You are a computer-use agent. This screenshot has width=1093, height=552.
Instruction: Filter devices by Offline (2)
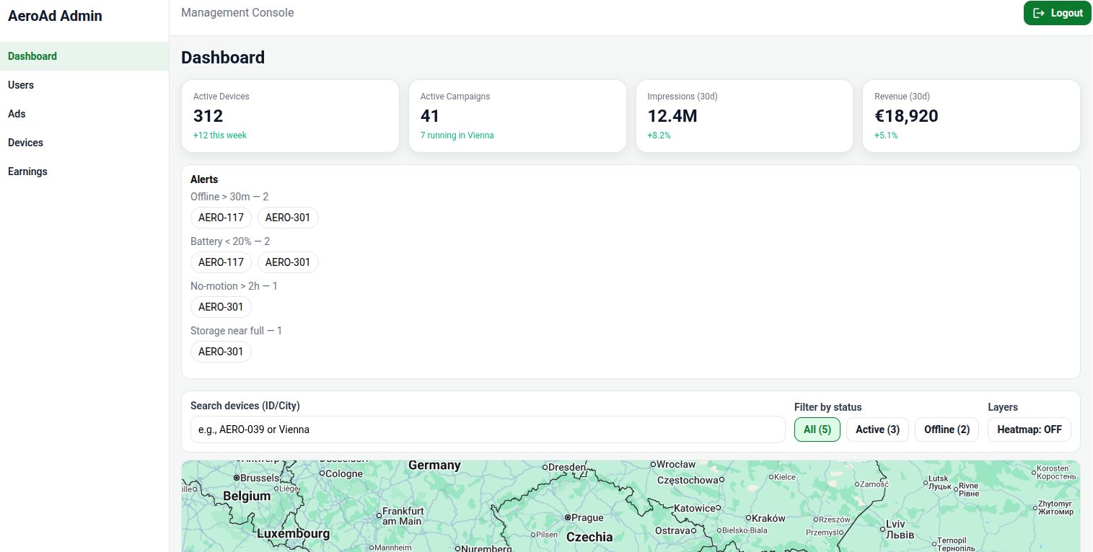coord(947,429)
